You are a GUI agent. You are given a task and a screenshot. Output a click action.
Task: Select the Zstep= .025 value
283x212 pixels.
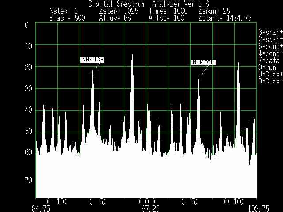click(x=119, y=11)
